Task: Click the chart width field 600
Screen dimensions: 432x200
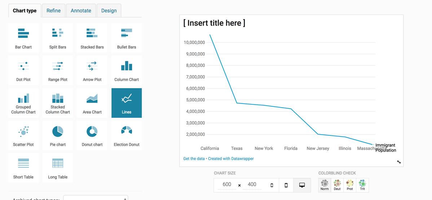Action: coord(227,184)
